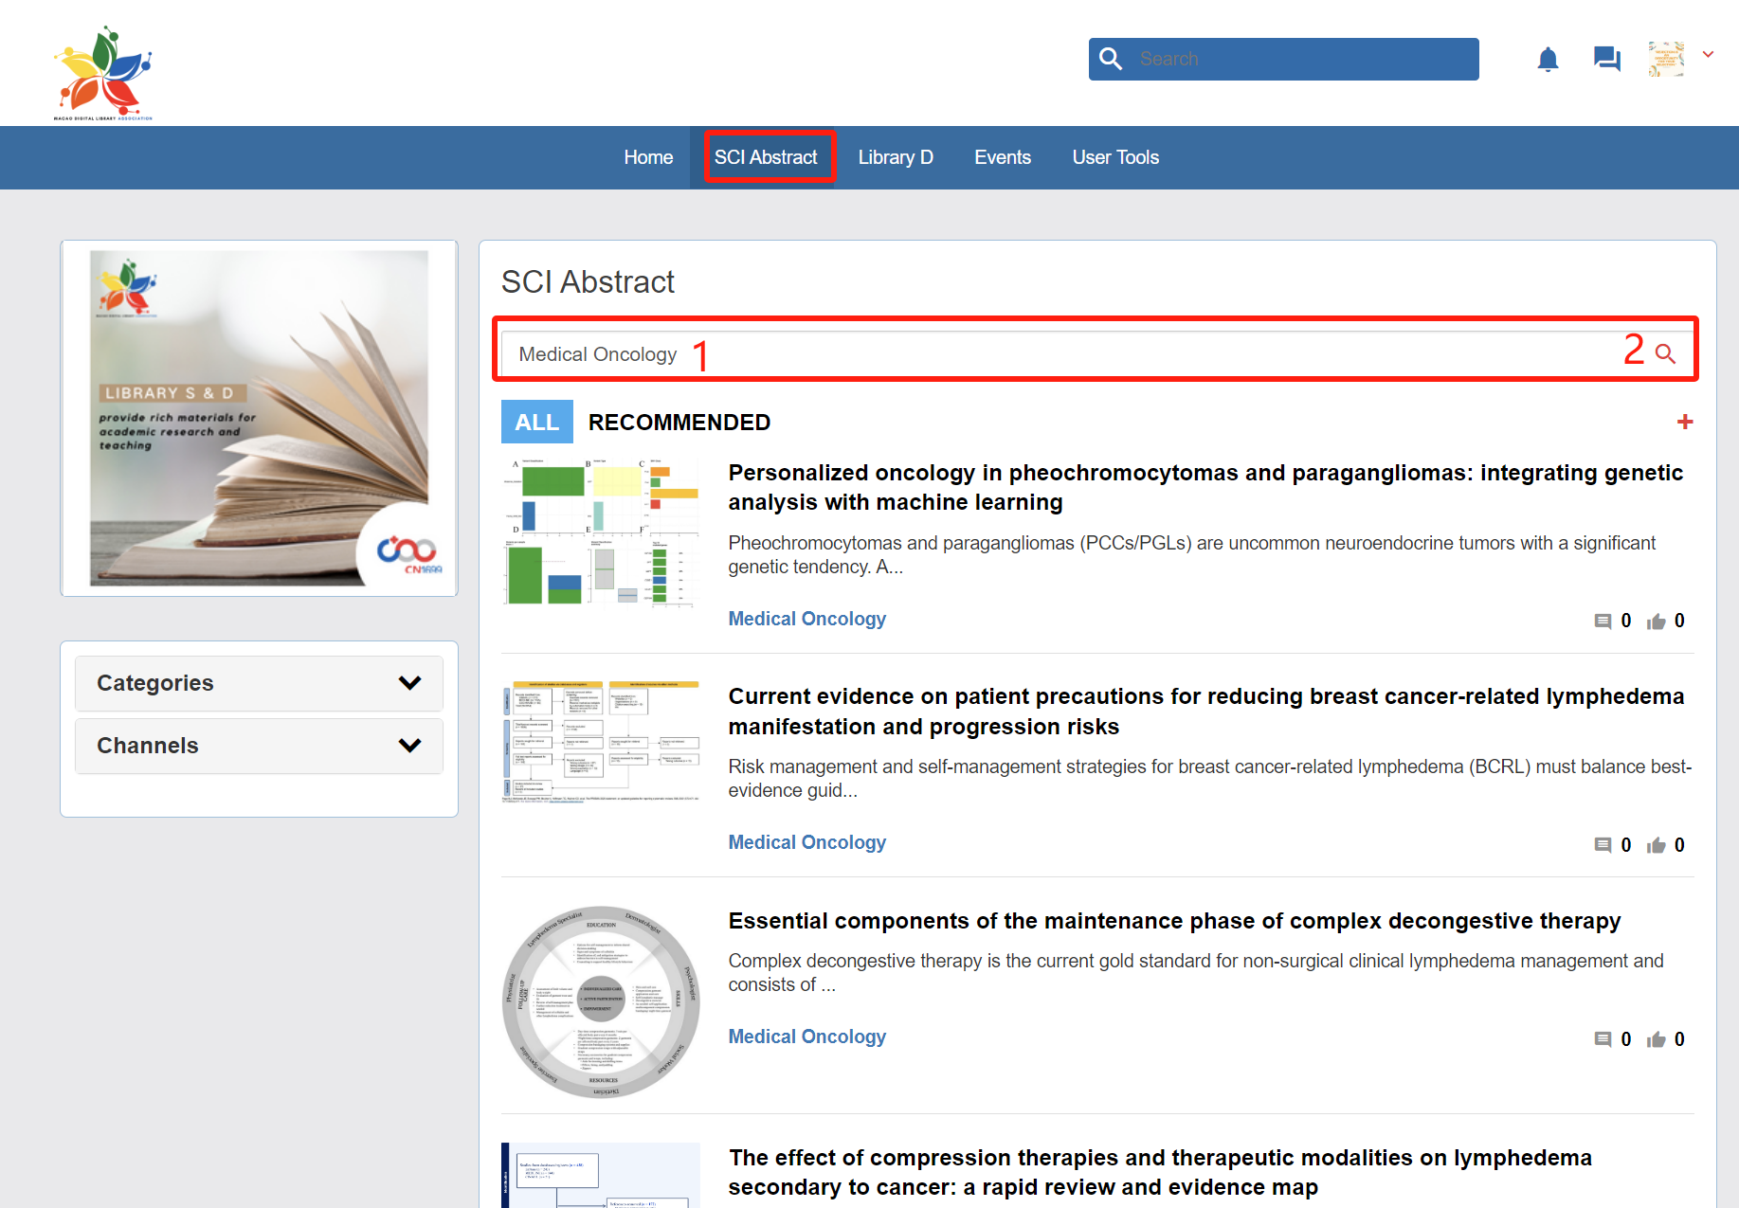The image size is (1739, 1208).
Task: Expand the Channels dropdown
Action: pos(259,746)
